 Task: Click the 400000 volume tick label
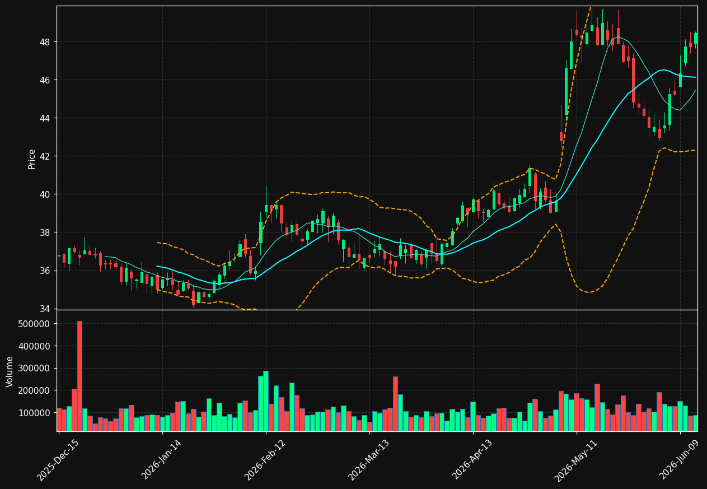coord(35,346)
